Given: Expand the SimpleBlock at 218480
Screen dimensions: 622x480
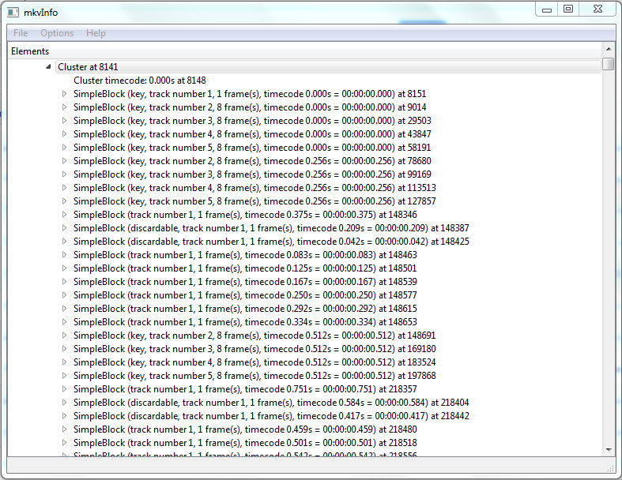Looking at the screenshot, I should click(x=64, y=429).
